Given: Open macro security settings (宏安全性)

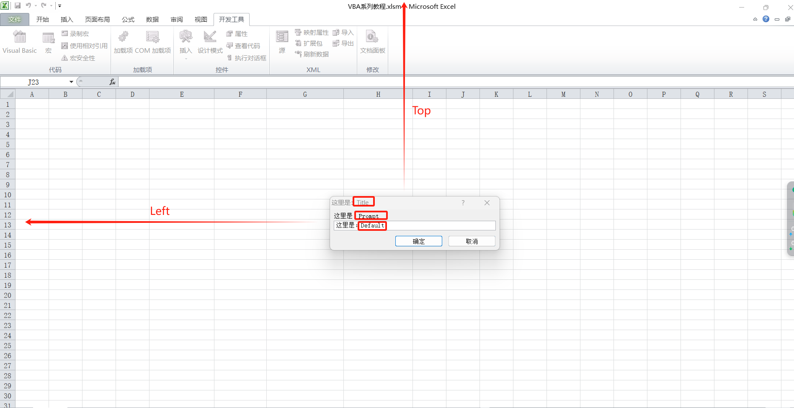Looking at the screenshot, I should (x=78, y=58).
